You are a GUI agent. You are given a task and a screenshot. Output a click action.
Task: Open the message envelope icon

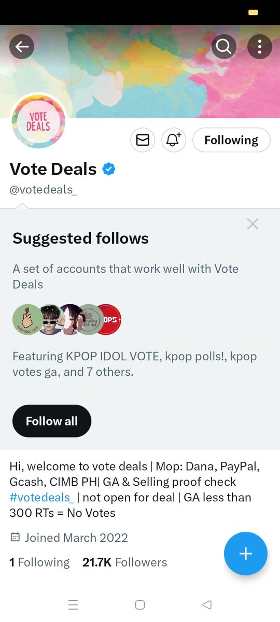pyautogui.click(x=143, y=140)
